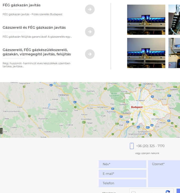Click the arrow next to FÉG gázkazán javítás
The image size is (180, 193).
coord(90,9)
